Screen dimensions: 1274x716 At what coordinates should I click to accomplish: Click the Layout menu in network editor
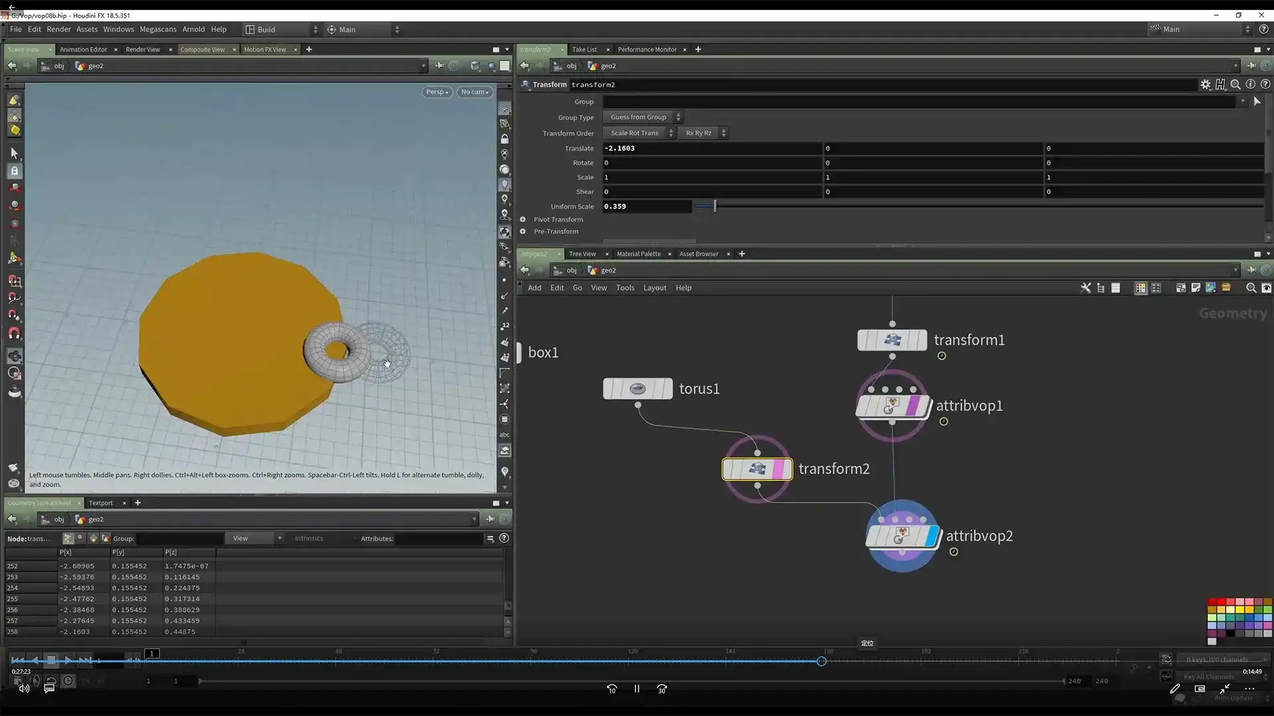click(x=654, y=288)
